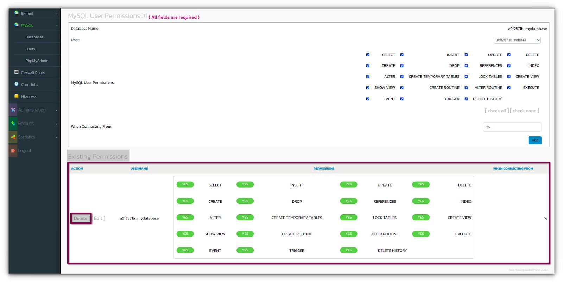
Task: Open the [?] help beside MySQL User Permissions
Action: (x=144, y=15)
